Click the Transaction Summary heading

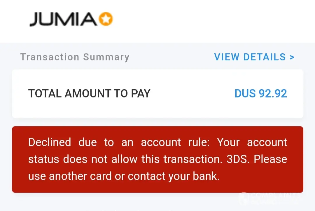pos(75,57)
